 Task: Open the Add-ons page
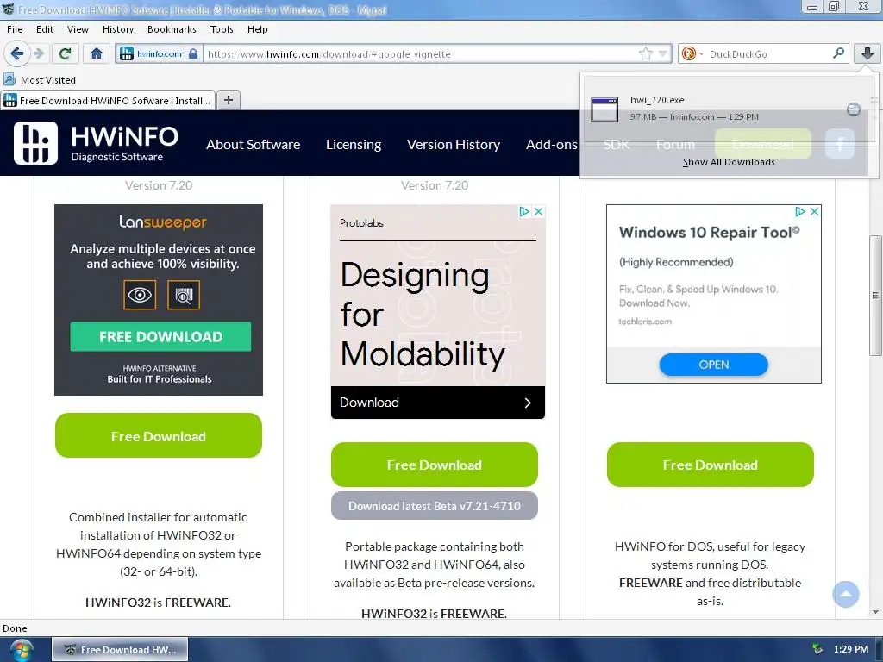click(551, 145)
